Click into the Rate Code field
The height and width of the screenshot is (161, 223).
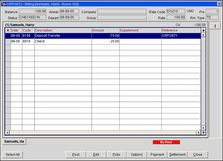pyautogui.click(x=176, y=12)
